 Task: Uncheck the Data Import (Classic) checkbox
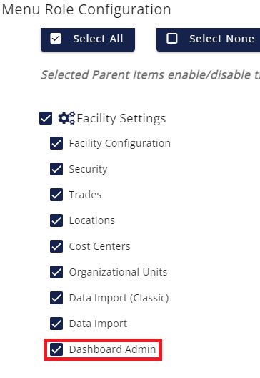(56, 298)
